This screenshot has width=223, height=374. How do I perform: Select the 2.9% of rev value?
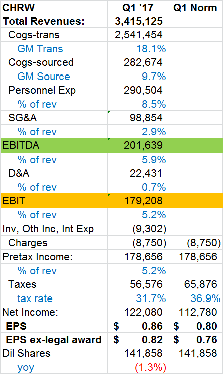click(x=154, y=132)
